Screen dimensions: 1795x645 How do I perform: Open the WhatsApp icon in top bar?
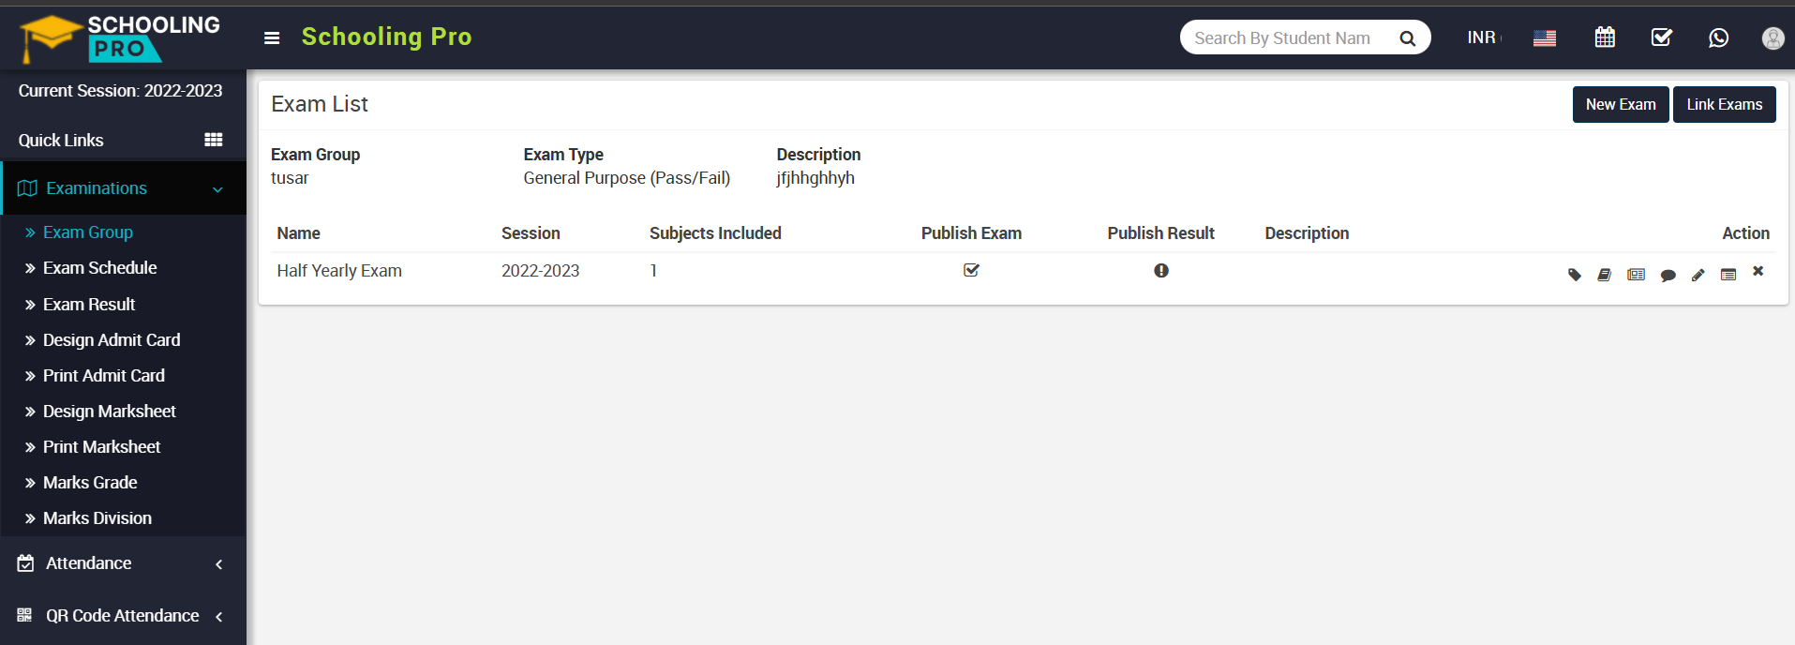coord(1718,37)
